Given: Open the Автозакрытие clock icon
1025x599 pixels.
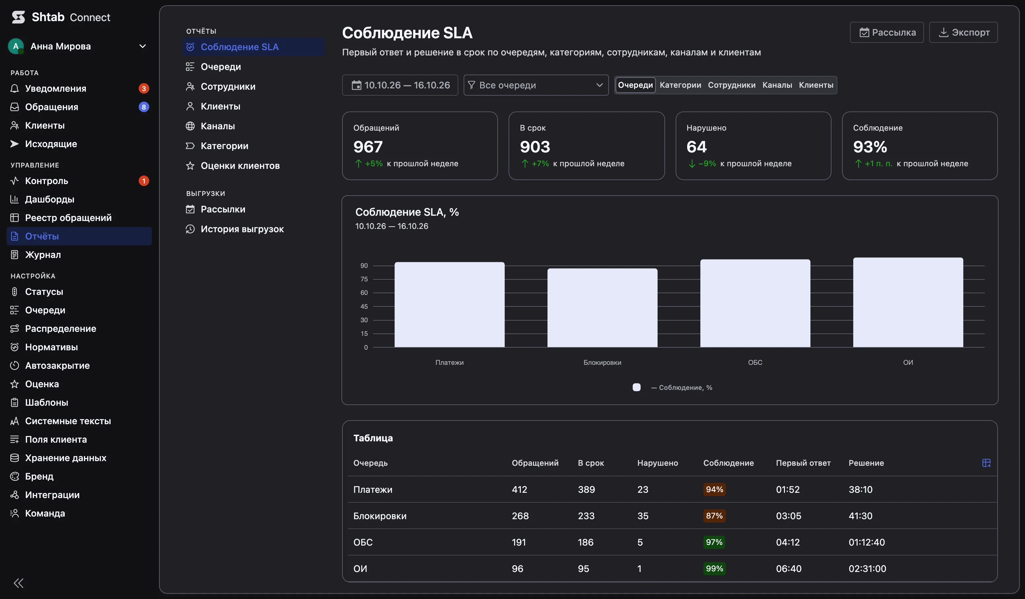Looking at the screenshot, I should click(x=15, y=365).
